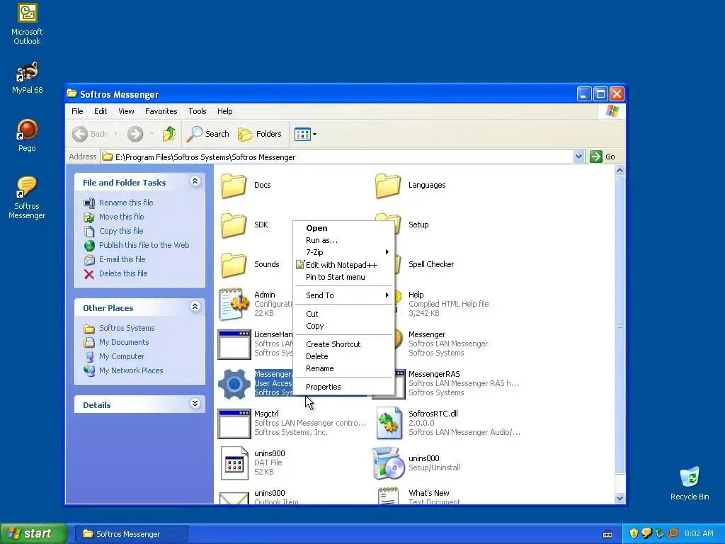
Task: Choose Open in the context menu
Action: point(343,228)
